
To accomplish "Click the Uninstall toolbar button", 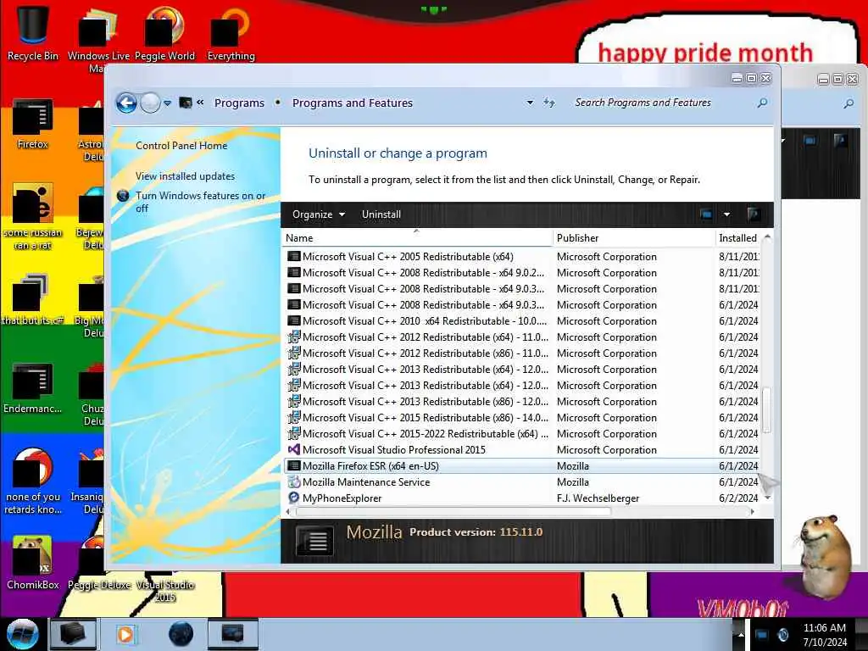I will [381, 214].
